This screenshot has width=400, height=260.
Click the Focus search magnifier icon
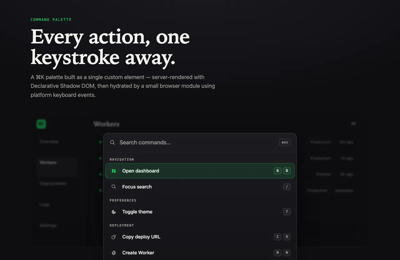(x=114, y=187)
